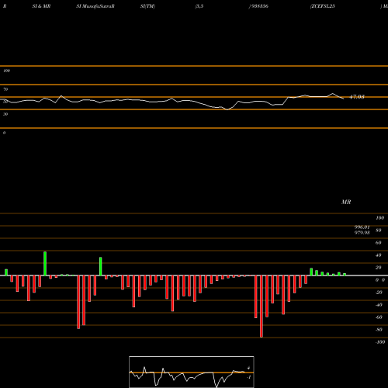
Task: Click the 'SI(TM)' header label
Action: coord(147,6)
